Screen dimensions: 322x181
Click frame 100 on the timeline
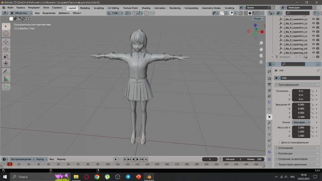click(108, 164)
